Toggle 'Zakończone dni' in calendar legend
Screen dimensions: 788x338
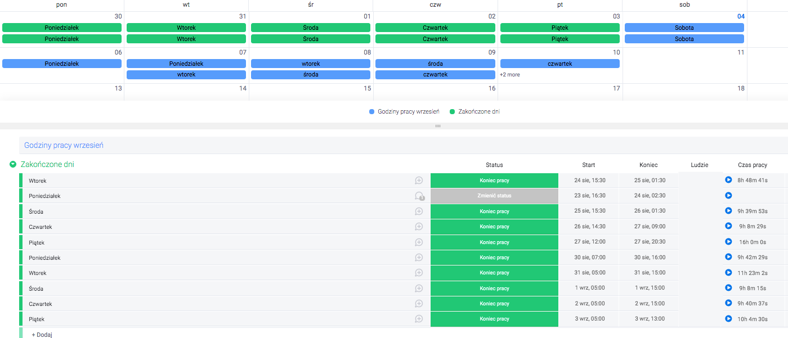[474, 111]
